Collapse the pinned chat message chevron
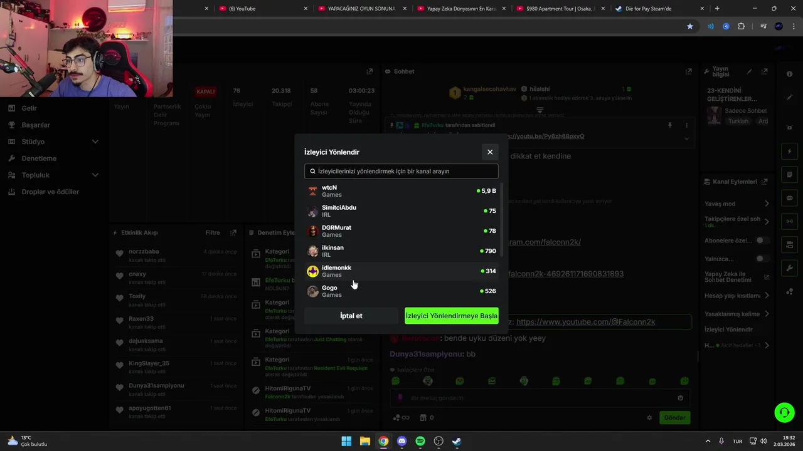The height and width of the screenshot is (451, 803). tap(686, 138)
